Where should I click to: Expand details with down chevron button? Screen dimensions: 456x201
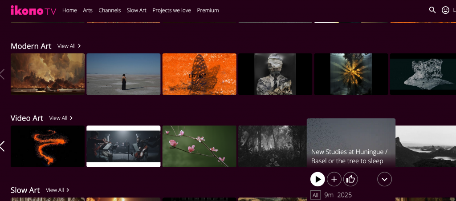point(384,179)
